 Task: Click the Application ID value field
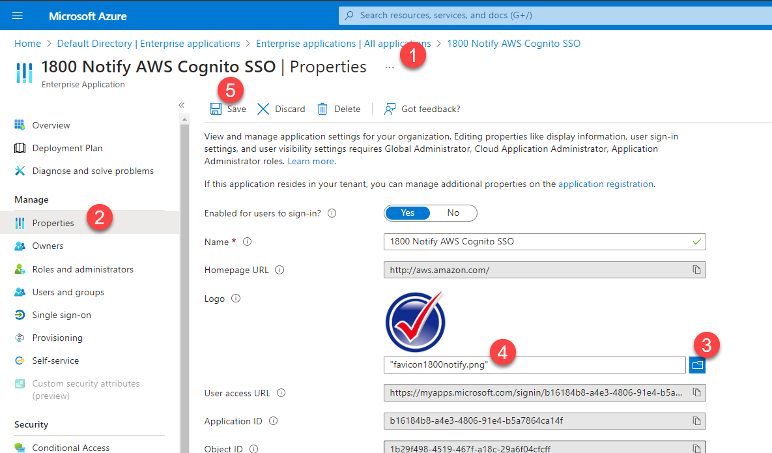click(545, 421)
